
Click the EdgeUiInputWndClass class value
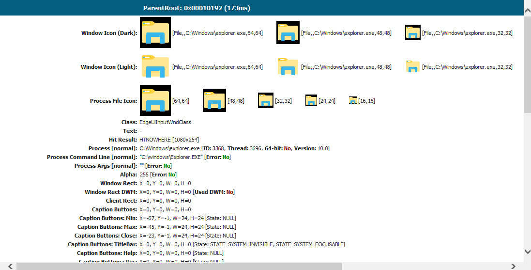165,122
